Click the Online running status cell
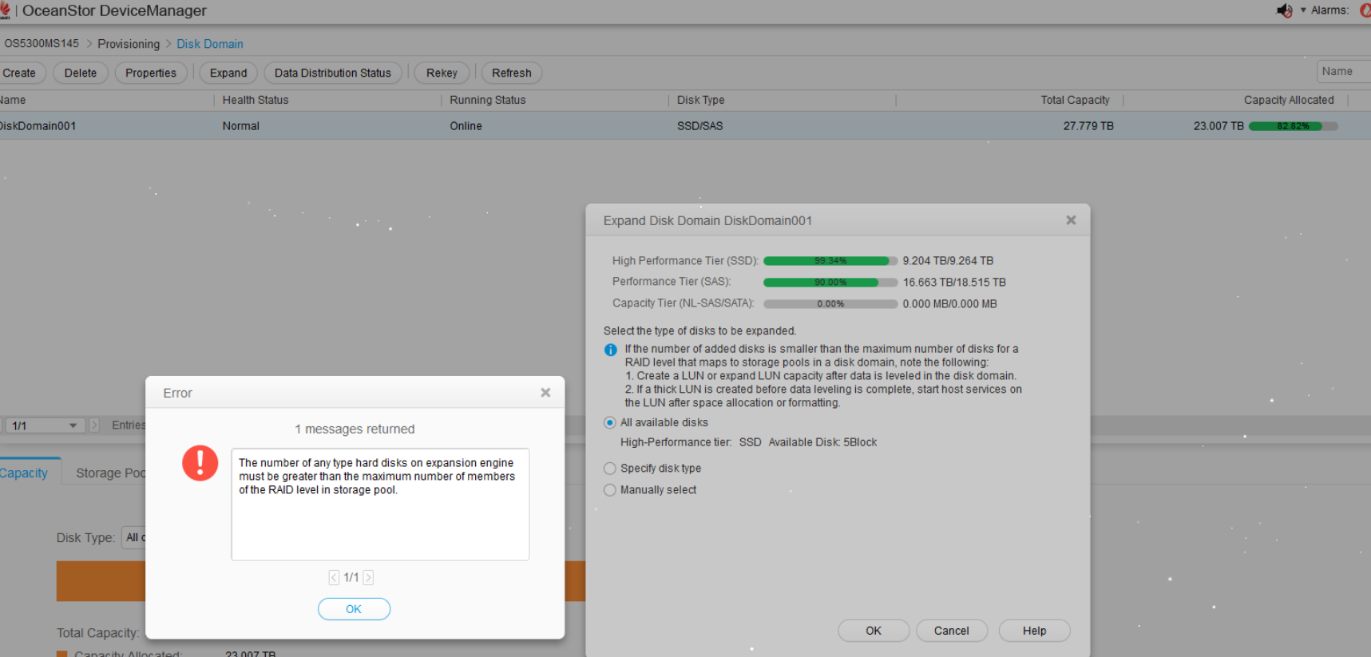1371x657 pixels. coord(466,126)
